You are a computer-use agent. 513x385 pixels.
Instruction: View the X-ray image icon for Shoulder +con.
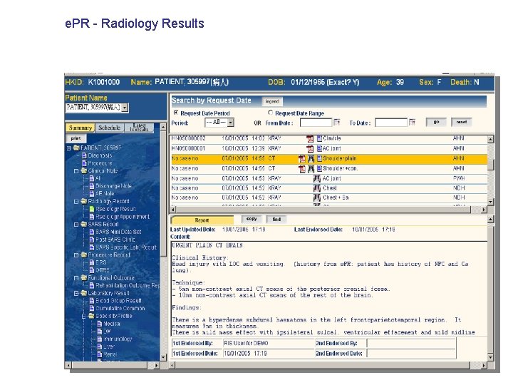coord(311,169)
